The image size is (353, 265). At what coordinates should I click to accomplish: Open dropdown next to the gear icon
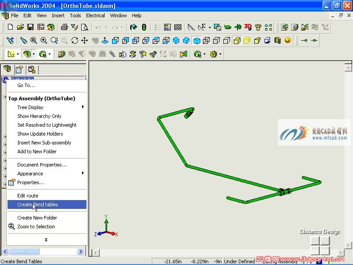click(x=220, y=54)
